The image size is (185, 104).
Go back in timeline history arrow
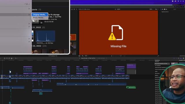pyautogui.click(x=80, y=58)
